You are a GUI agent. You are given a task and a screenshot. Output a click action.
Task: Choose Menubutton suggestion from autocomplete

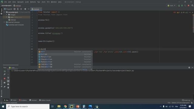click(x=65, y=57)
